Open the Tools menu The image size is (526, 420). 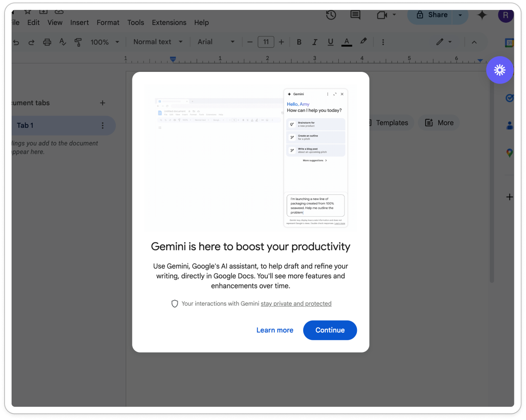(136, 22)
